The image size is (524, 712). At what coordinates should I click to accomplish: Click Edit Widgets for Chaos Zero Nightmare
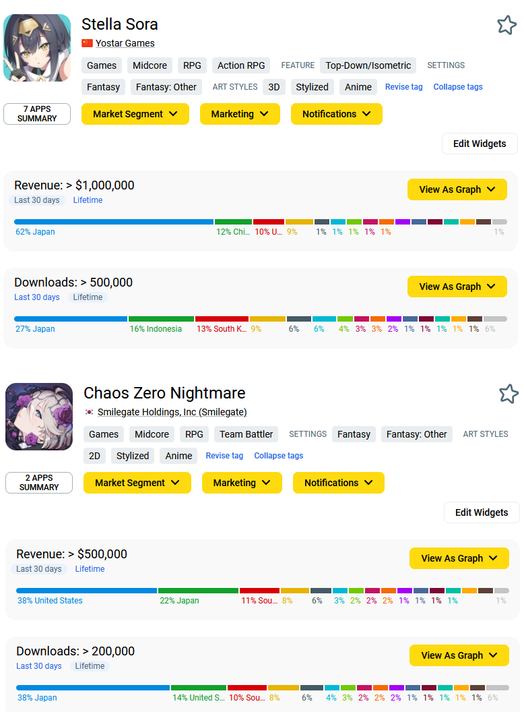click(482, 512)
